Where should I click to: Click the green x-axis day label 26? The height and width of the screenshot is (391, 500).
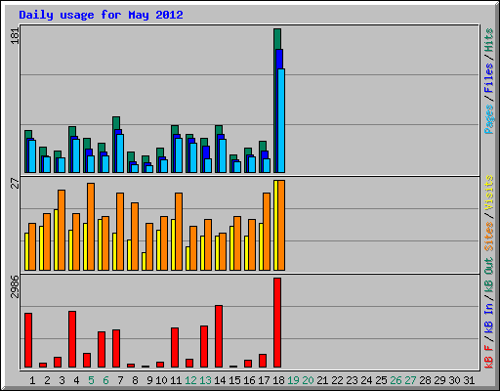tap(396, 380)
